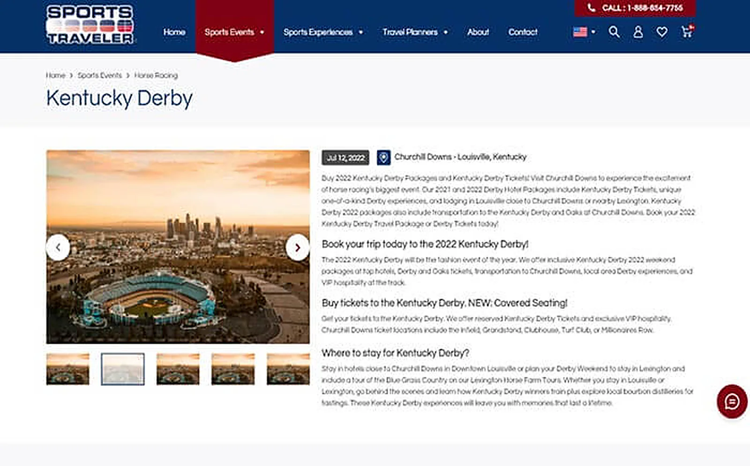The width and height of the screenshot is (750, 466).
Task: Open the Contact nav item
Action: point(523,32)
